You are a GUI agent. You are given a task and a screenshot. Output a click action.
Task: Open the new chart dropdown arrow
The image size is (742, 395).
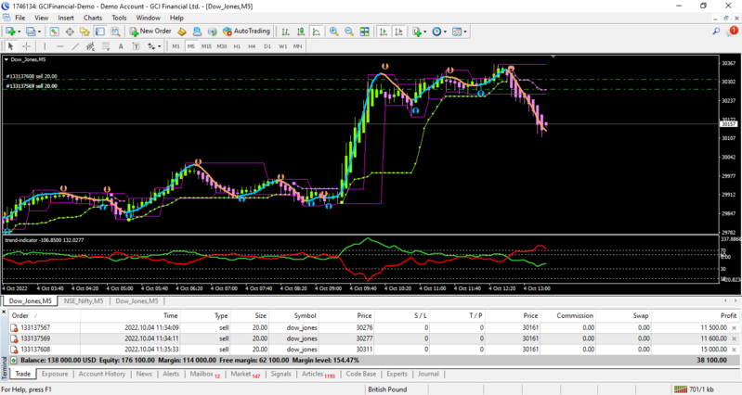click(x=18, y=32)
